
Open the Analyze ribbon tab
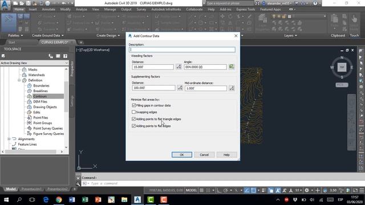point(82,9)
